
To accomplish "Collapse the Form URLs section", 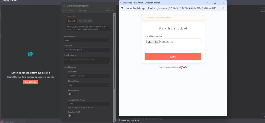I will [x=64, y=16].
